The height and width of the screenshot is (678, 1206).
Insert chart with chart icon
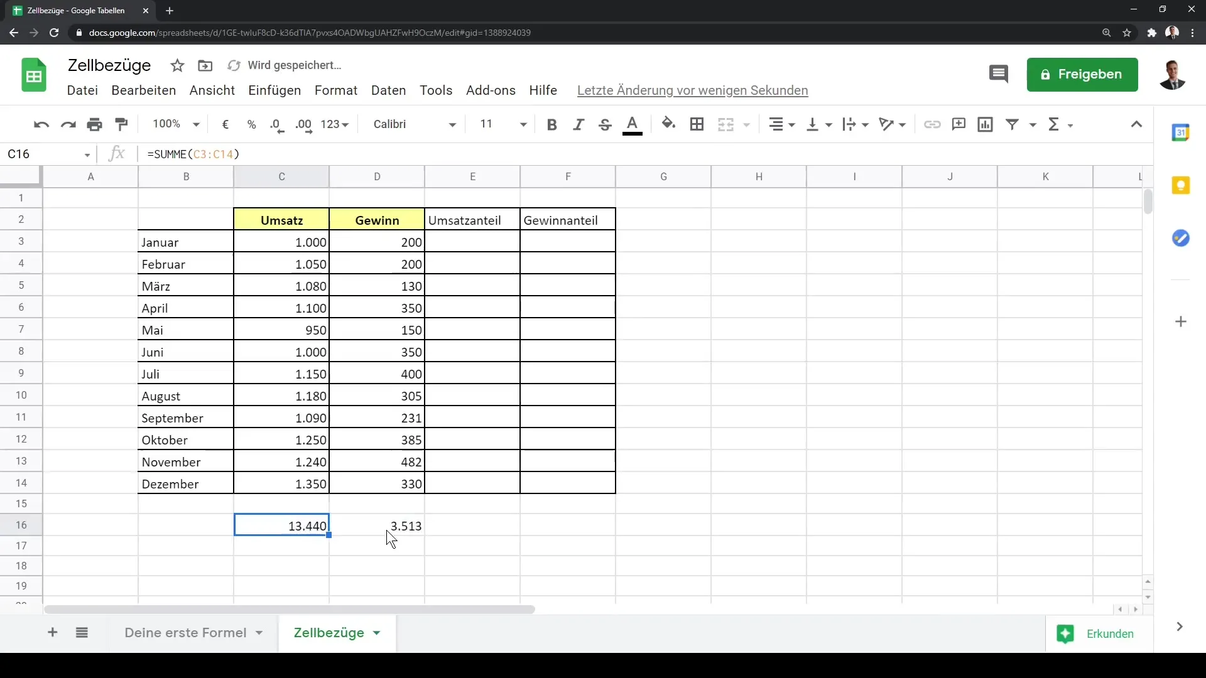[x=985, y=124]
